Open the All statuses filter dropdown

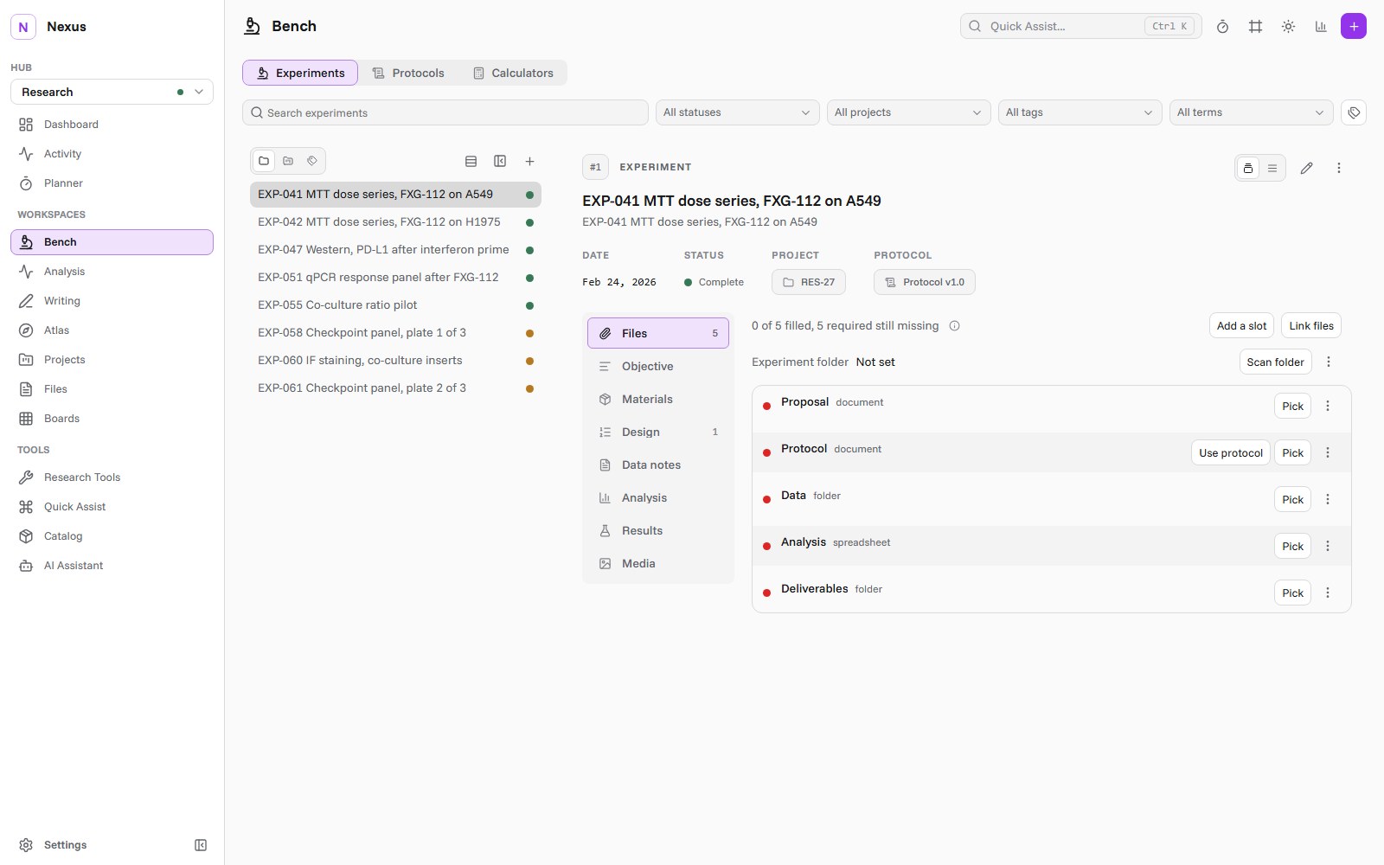(x=737, y=112)
